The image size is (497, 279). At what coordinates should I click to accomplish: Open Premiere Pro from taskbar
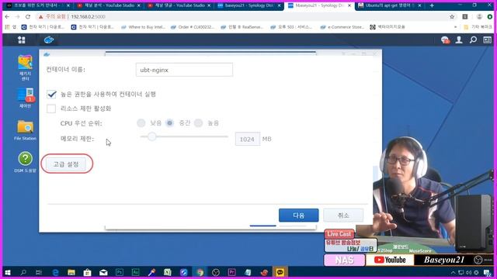click(x=231, y=272)
